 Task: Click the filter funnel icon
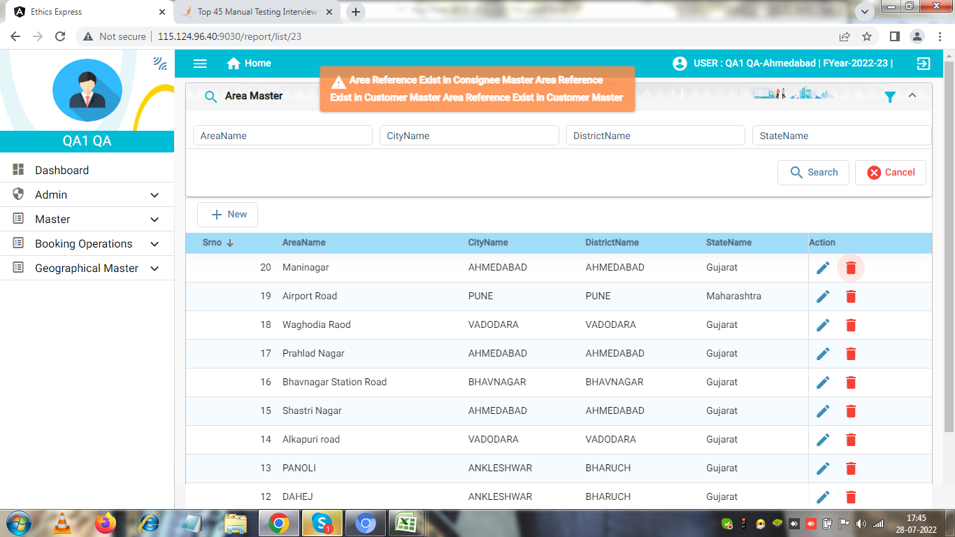click(889, 97)
